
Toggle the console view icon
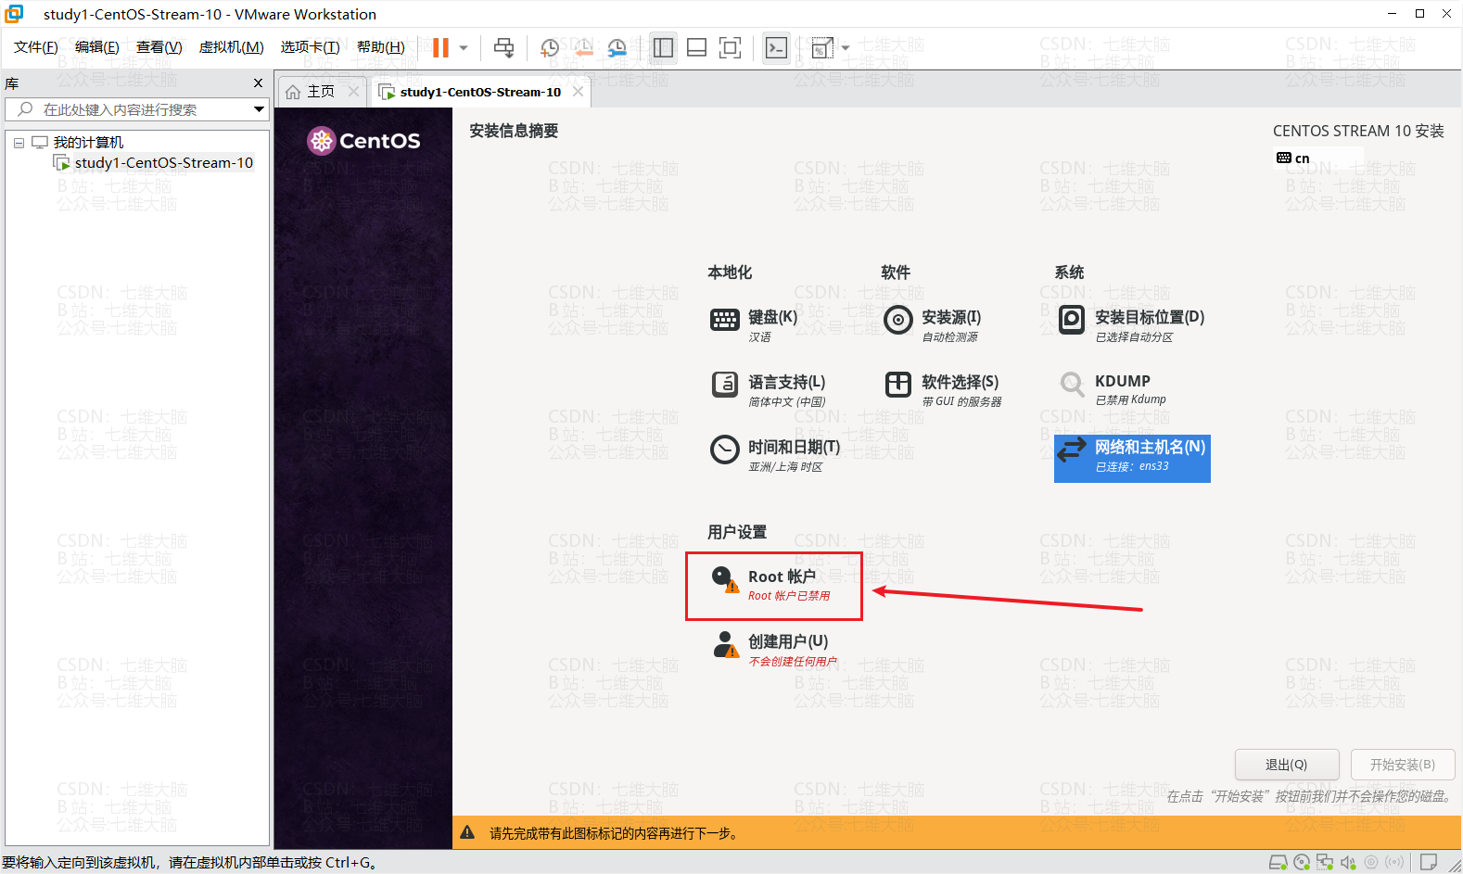coord(776,47)
